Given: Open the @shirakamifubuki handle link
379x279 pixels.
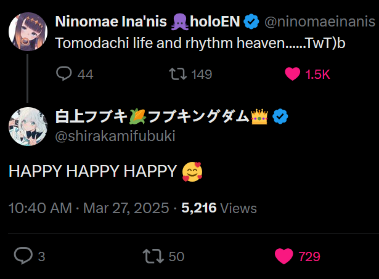Looking at the screenshot, I should pos(115,136).
